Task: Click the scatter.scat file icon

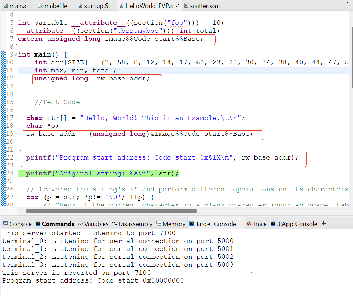Action: (x=186, y=6)
